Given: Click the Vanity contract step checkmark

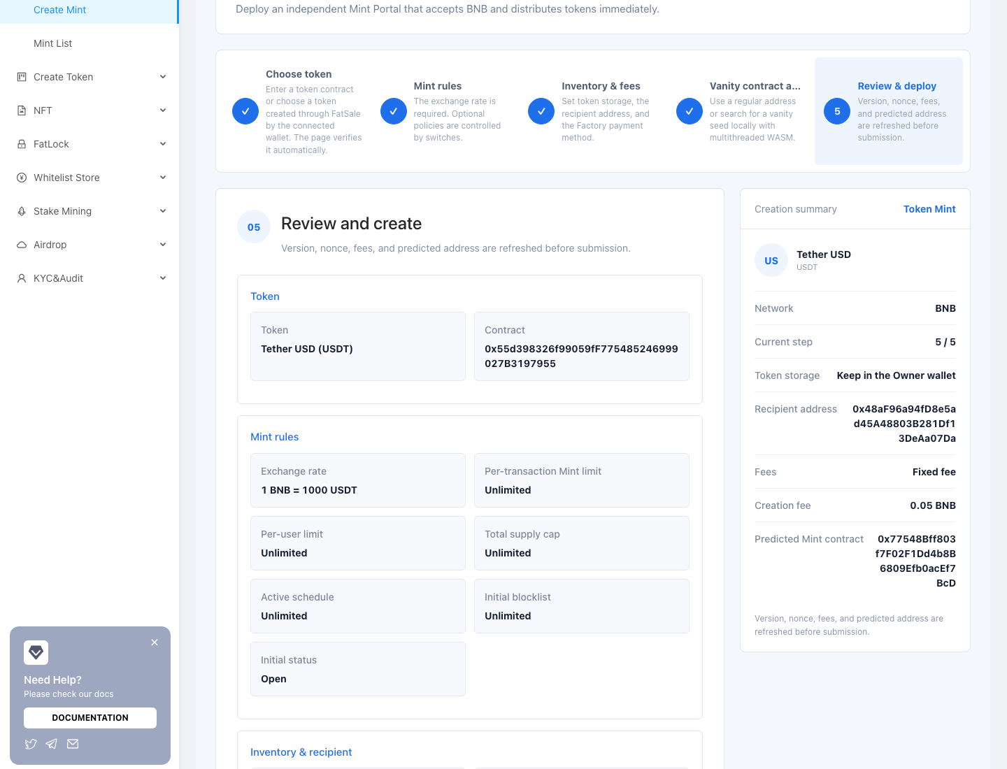Looking at the screenshot, I should coord(690,111).
